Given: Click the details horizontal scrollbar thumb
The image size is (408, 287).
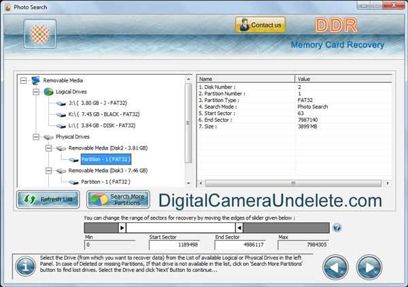Looking at the screenshot, I should 293,183.
